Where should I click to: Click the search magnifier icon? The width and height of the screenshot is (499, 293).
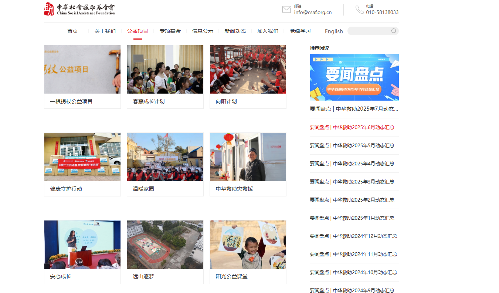[394, 31]
